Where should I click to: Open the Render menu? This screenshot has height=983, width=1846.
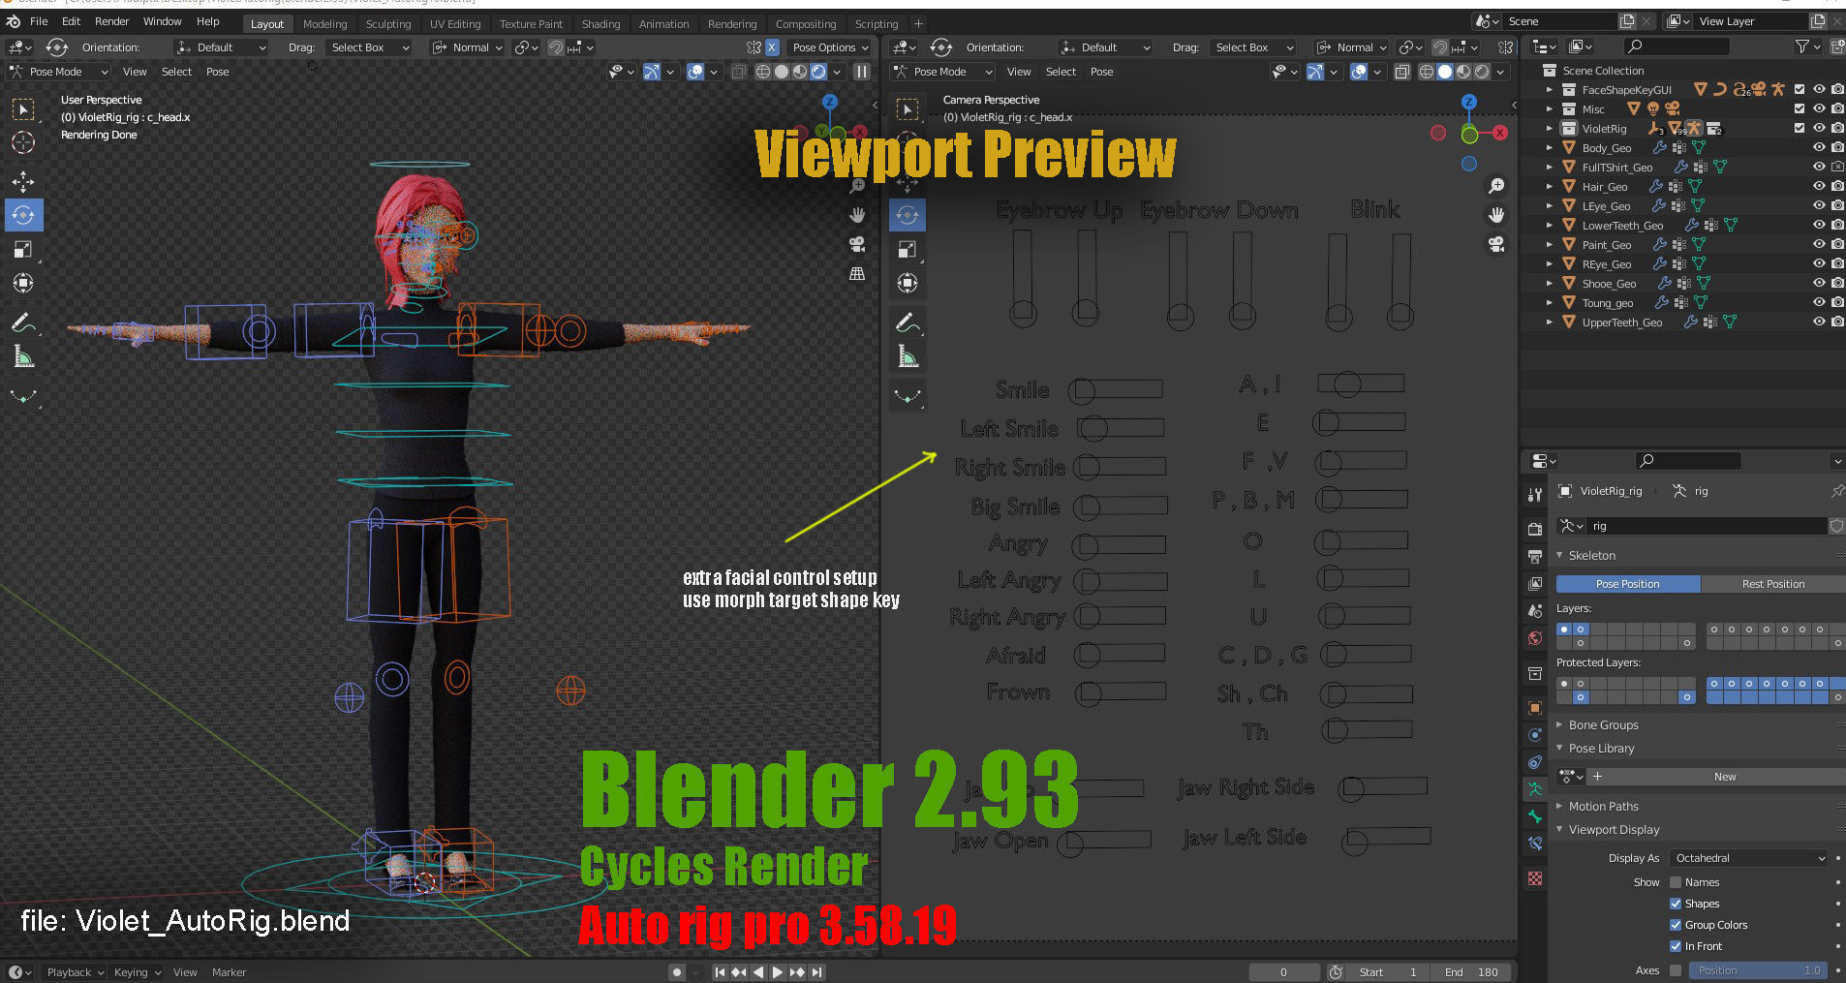111,21
